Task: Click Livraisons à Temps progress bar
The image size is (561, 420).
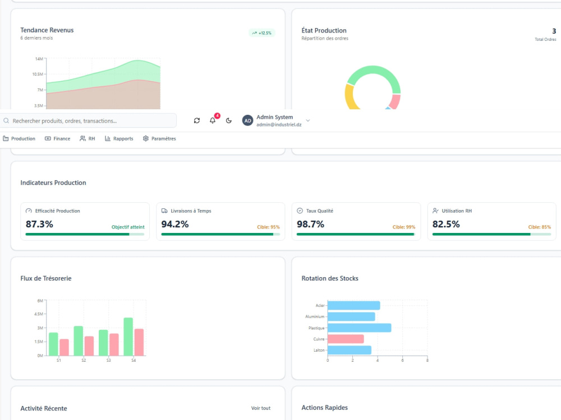Action: coord(220,234)
